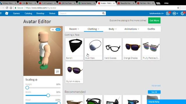
Task: Select the Dust Mask item
Action: point(93,49)
